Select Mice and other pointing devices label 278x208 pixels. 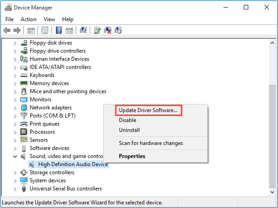68,91
